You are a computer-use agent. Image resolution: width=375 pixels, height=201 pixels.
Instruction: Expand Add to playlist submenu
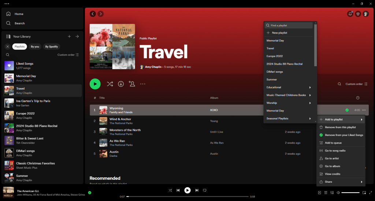click(341, 120)
